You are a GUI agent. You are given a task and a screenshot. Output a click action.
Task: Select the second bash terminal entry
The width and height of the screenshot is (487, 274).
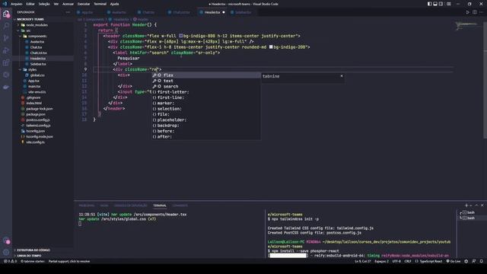[x=470, y=218]
